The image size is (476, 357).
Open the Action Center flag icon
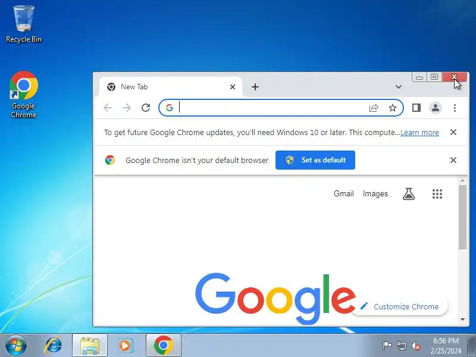click(386, 346)
